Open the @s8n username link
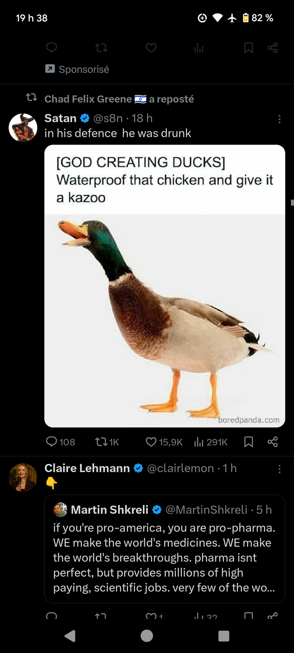The image size is (294, 653). (x=108, y=118)
